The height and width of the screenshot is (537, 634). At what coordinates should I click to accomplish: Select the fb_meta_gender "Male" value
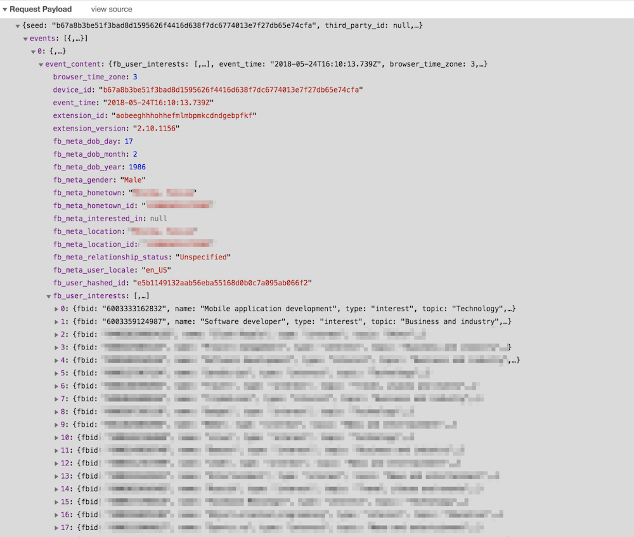coord(133,180)
